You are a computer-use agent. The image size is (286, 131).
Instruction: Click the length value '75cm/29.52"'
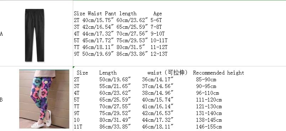115,113
